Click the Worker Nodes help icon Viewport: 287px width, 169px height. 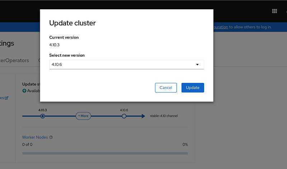click(51, 137)
